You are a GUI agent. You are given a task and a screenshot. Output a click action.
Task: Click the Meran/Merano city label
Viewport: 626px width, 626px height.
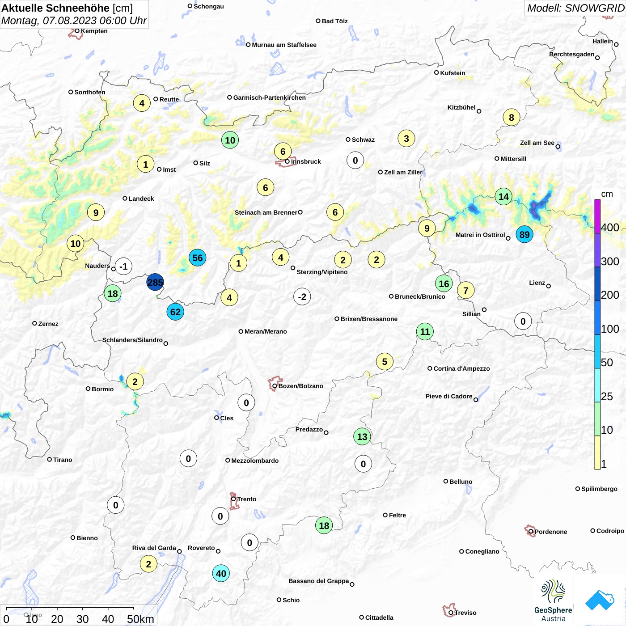pos(266,331)
